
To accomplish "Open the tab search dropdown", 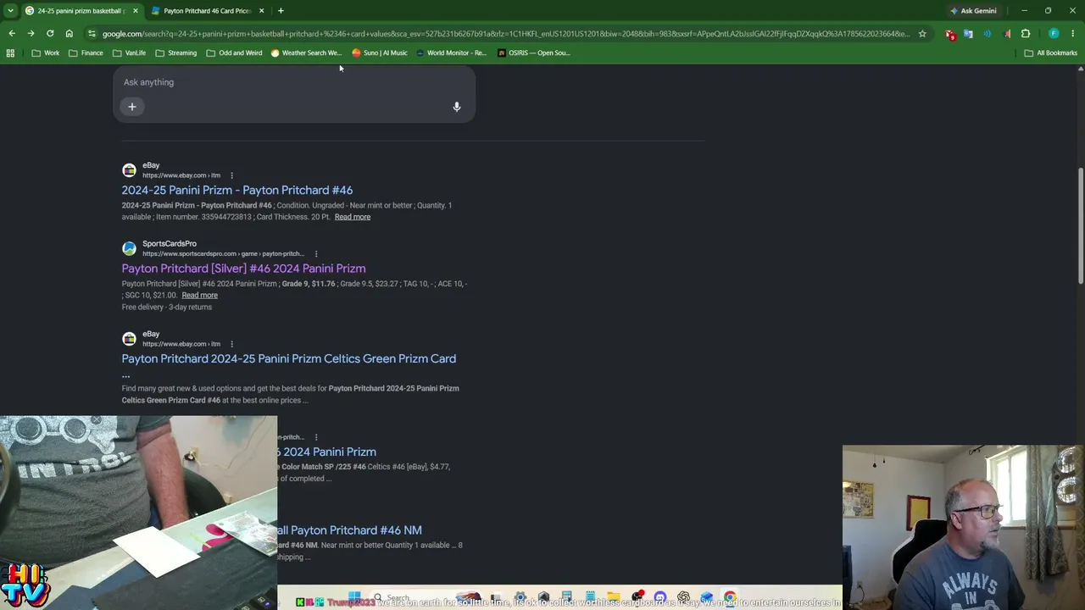I will [10, 11].
